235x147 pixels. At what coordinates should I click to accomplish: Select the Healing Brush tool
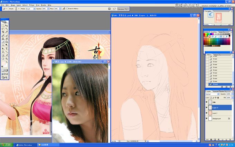point(3,36)
